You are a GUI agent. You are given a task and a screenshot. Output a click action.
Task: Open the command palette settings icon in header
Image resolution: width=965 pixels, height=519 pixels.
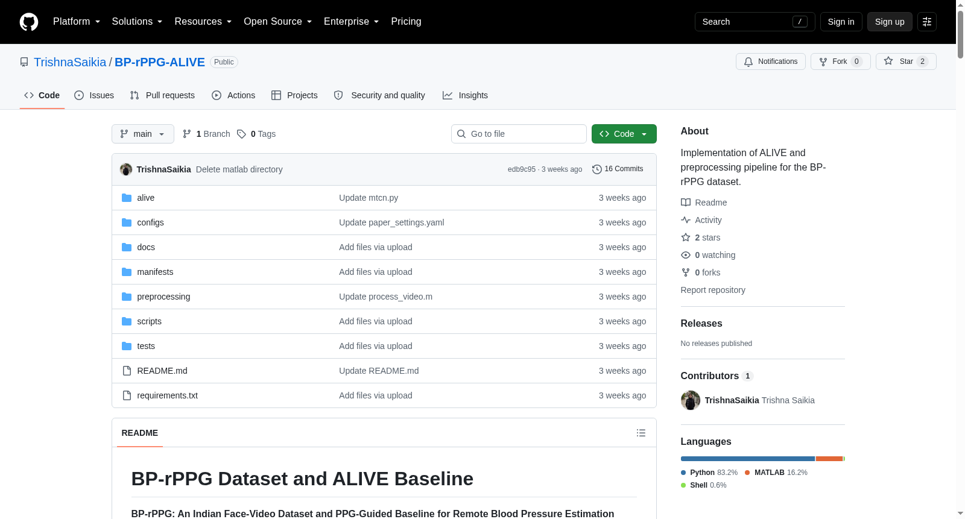pyautogui.click(x=927, y=22)
